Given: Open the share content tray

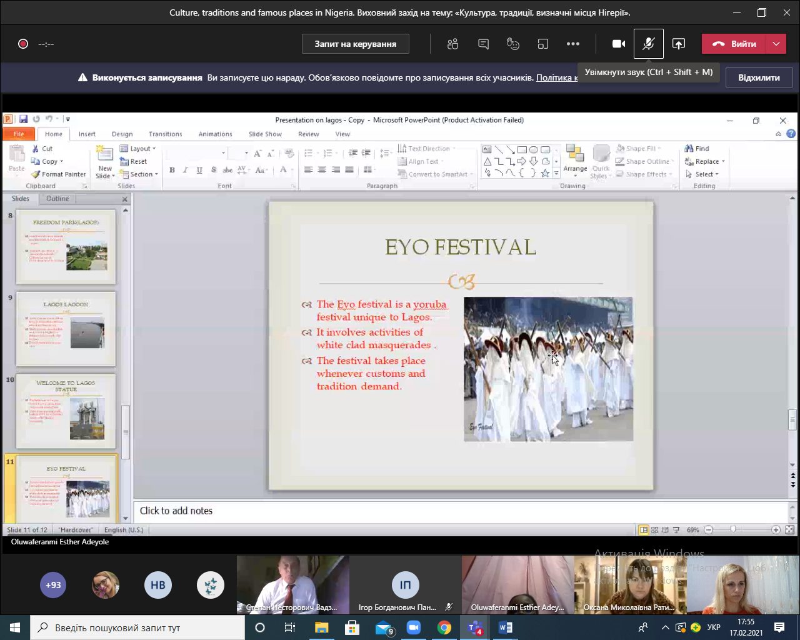Looking at the screenshot, I should pyautogui.click(x=679, y=44).
